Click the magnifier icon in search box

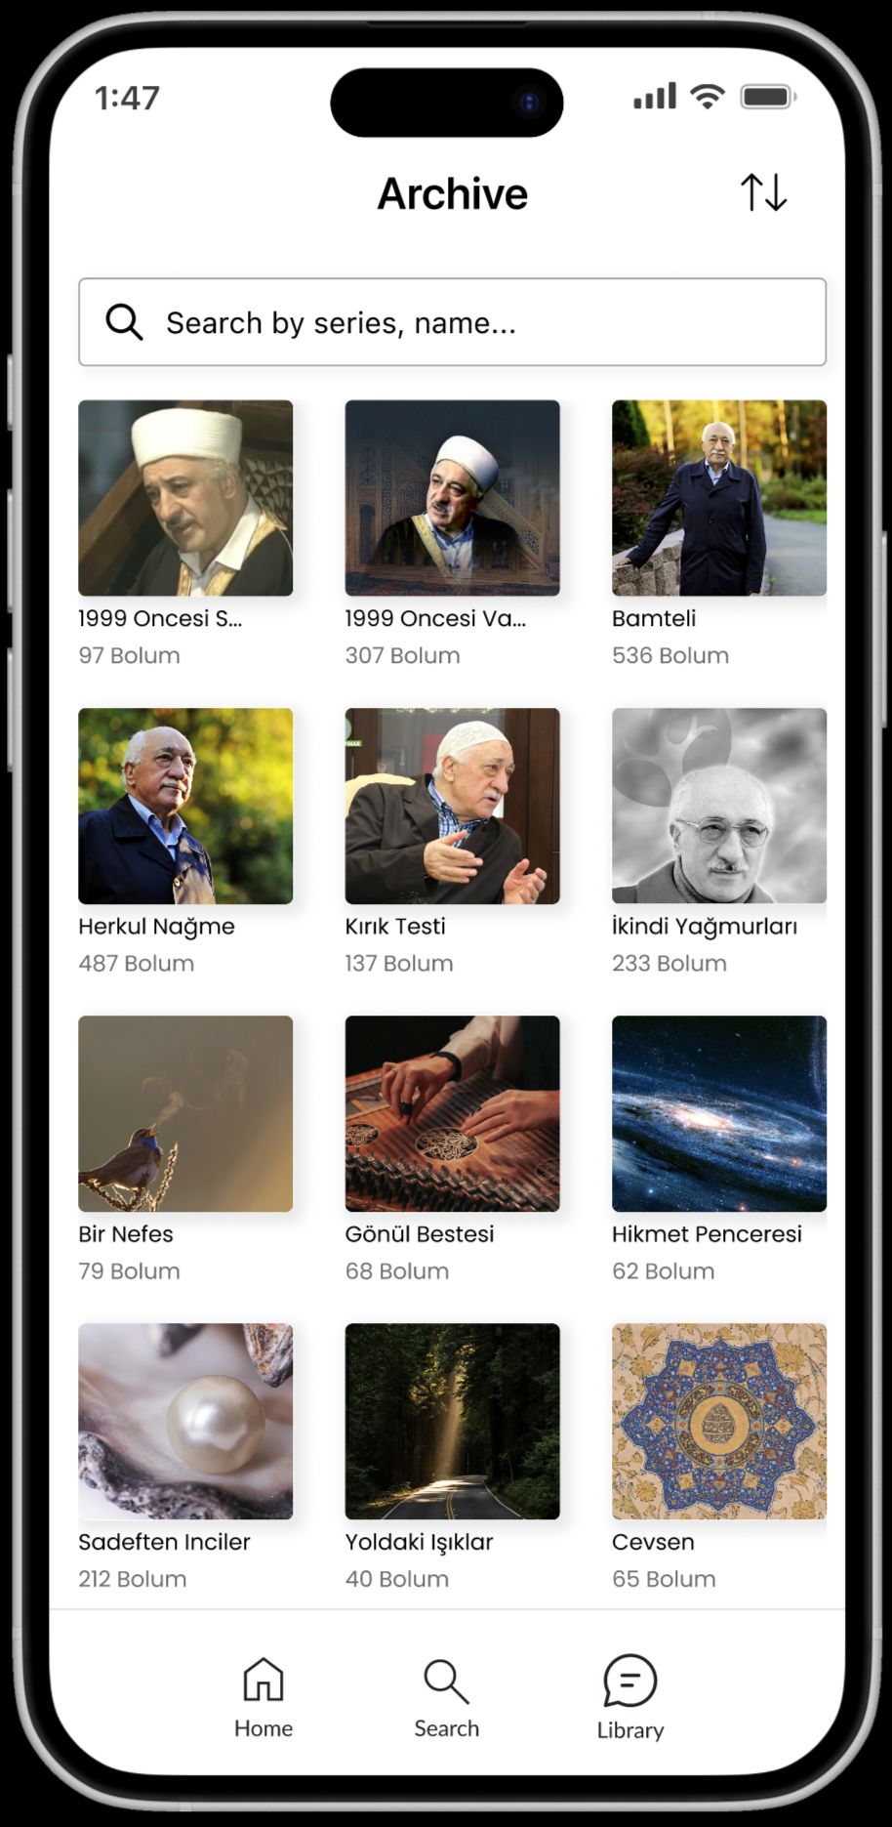(x=124, y=321)
